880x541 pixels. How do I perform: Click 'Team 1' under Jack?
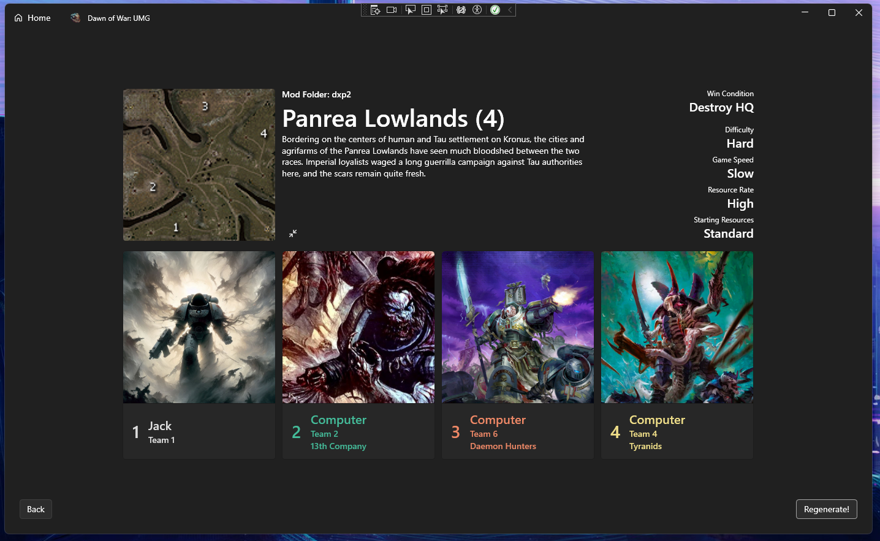pos(161,440)
